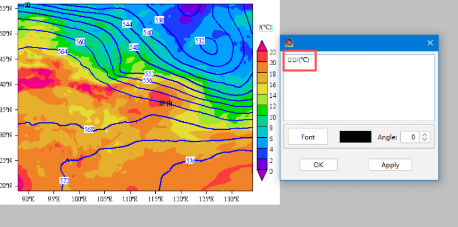The height and width of the screenshot is (227, 458).
Task: Select the red 20–22 legend color block
Action: point(262,57)
